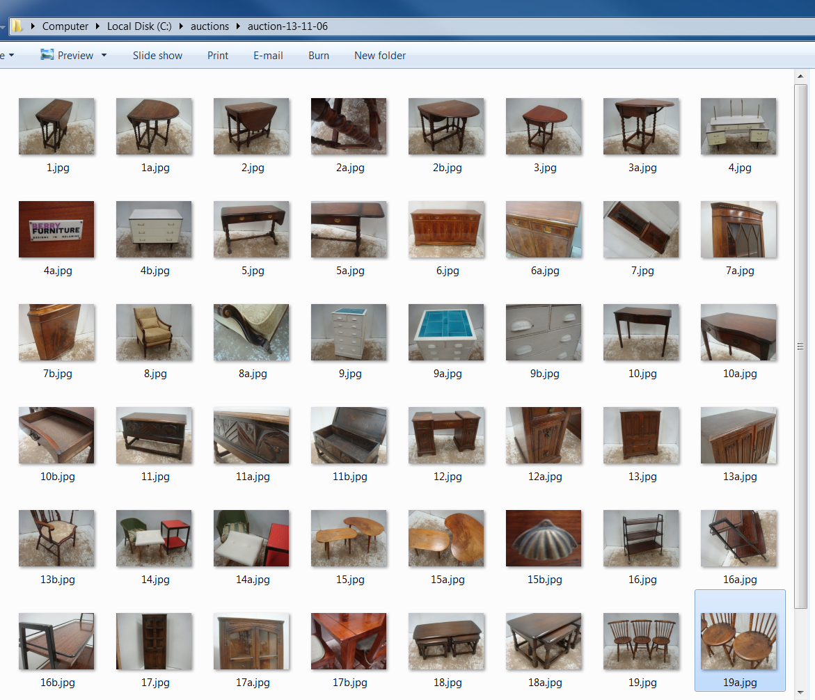
Task: Select thumbnail 9a.jpg with blue tiles
Action: [446, 333]
